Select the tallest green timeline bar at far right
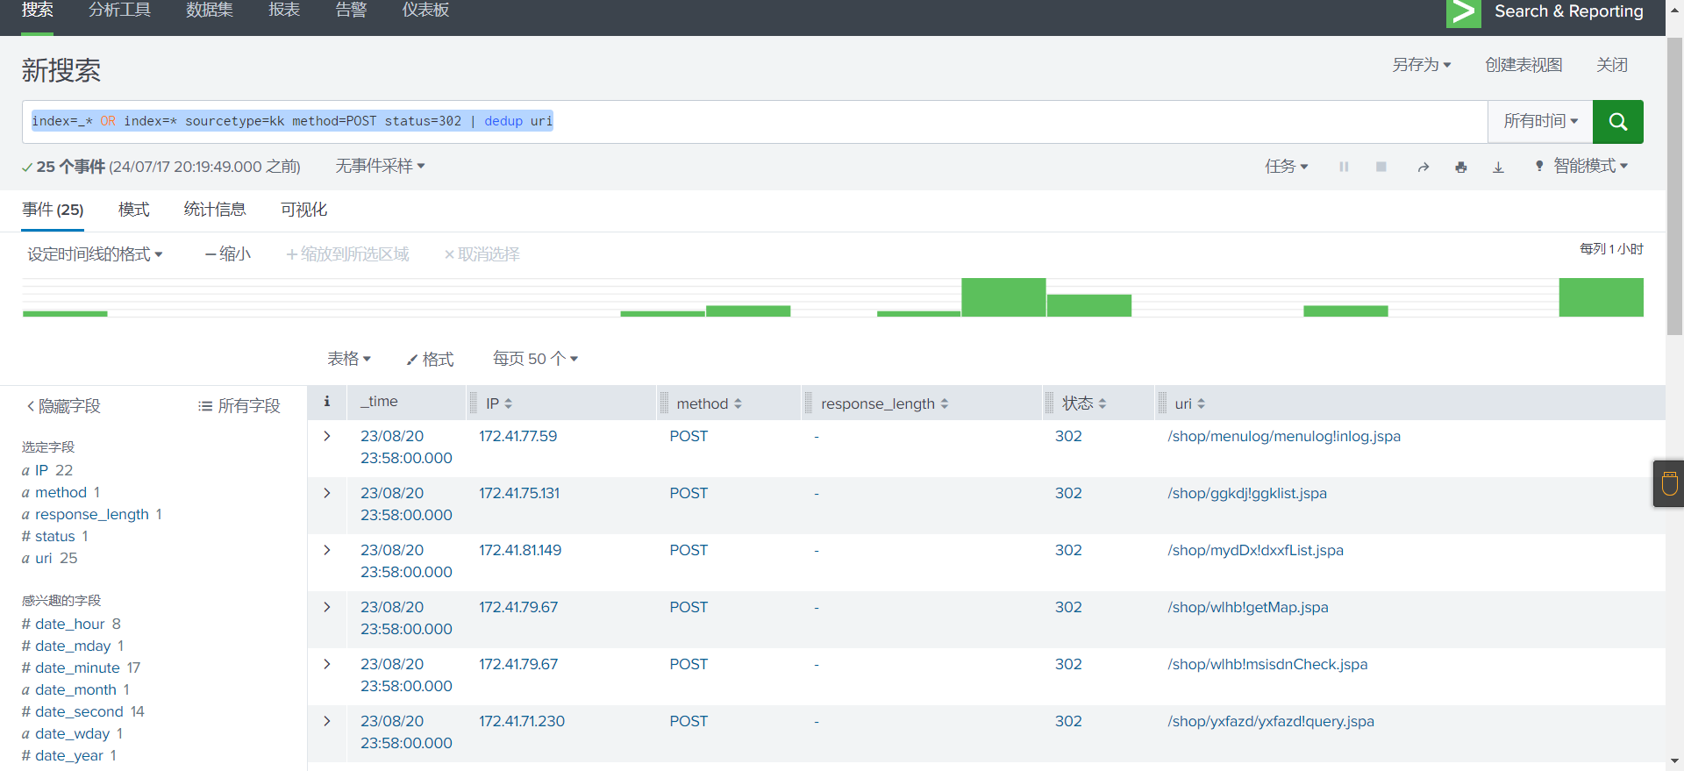 (1601, 297)
